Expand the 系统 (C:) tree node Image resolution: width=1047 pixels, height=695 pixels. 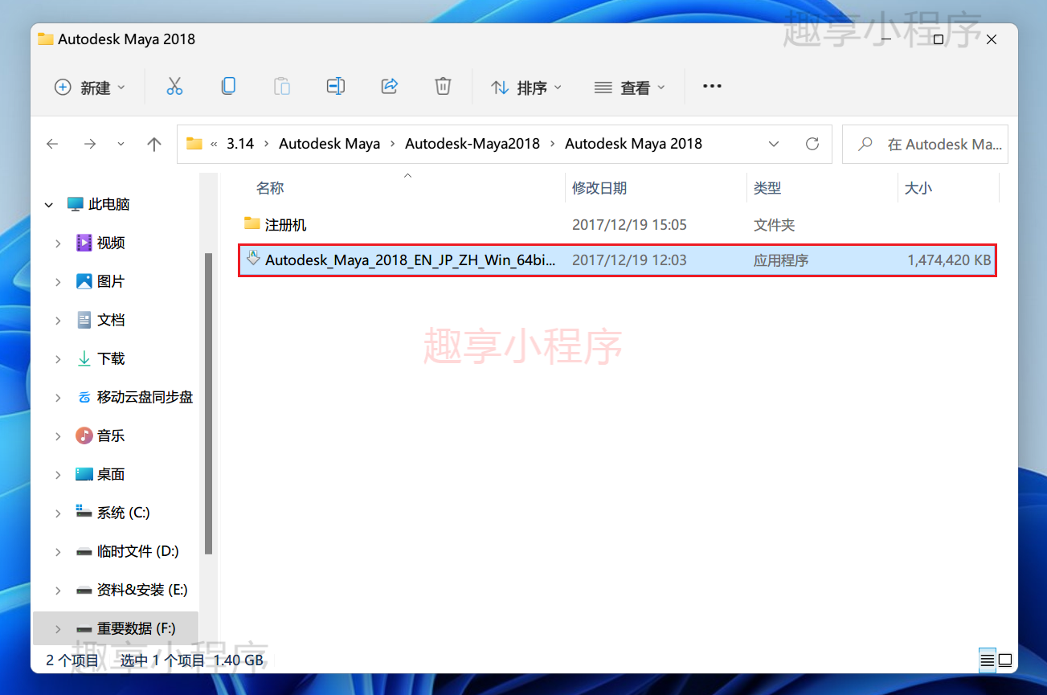58,513
